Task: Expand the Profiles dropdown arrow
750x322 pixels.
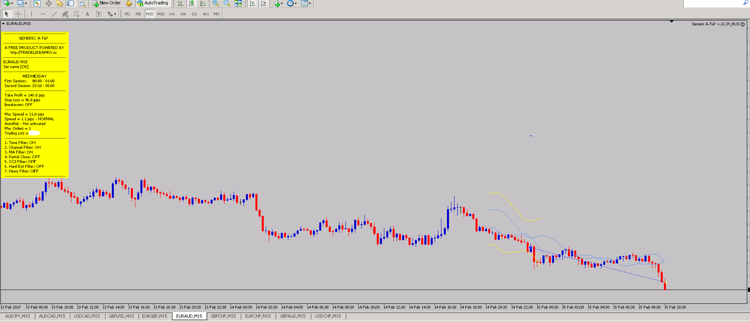Action: coord(26,3)
